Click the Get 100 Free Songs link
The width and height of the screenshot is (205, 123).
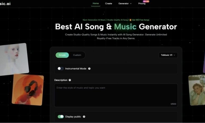click(141, 20)
